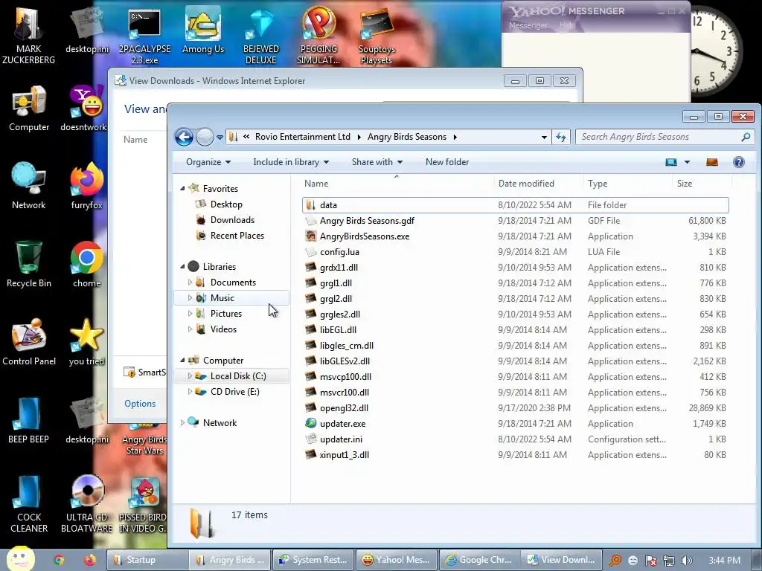Select the config.lua file row
This screenshot has width=762, height=571.
tap(515, 252)
